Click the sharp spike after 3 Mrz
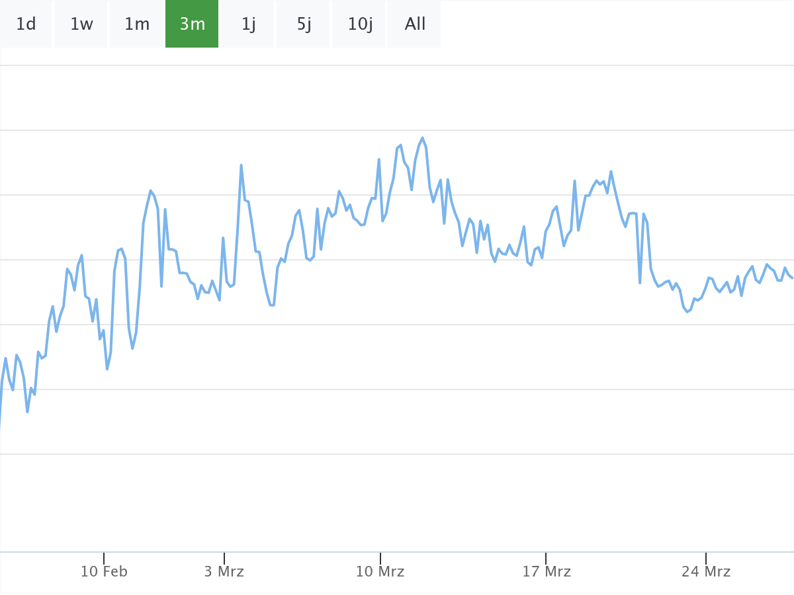This screenshot has width=794, height=595. pos(241,165)
